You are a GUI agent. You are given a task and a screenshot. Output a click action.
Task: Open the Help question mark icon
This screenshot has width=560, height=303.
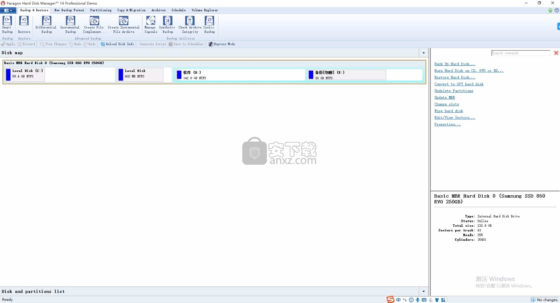(x=557, y=10)
